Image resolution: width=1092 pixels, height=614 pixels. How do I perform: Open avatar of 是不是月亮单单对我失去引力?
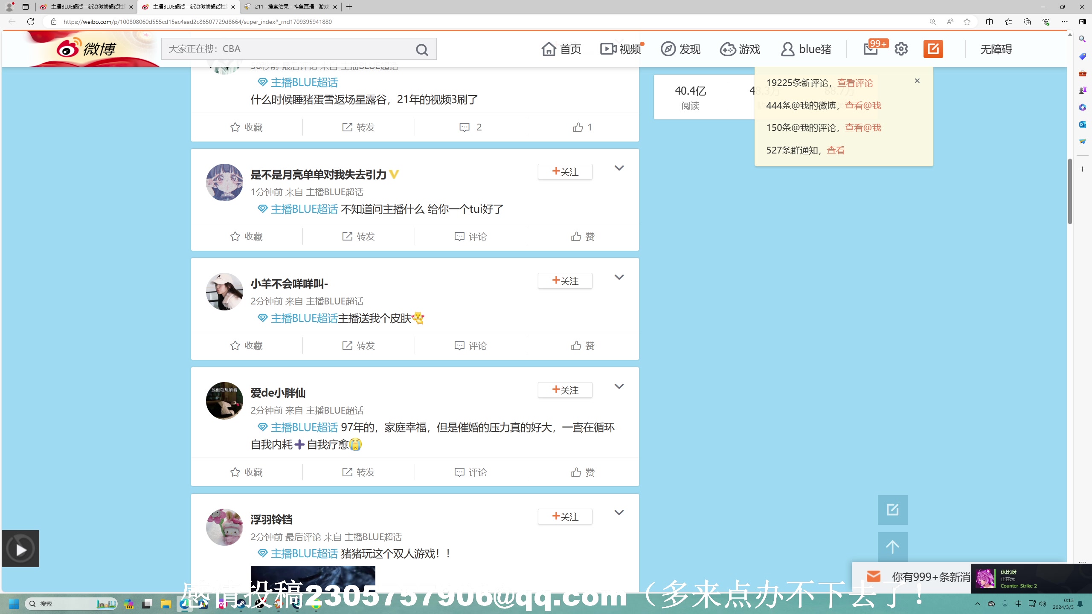tap(224, 182)
